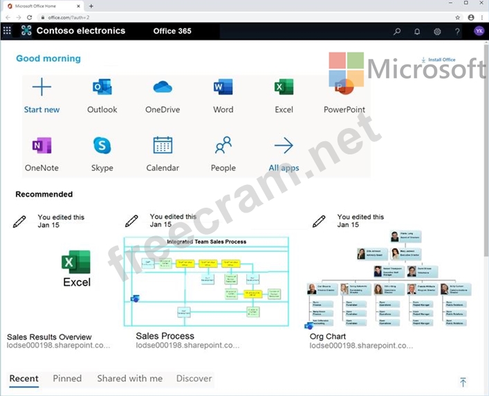Image resolution: width=489 pixels, height=396 pixels.
Task: Open the Sales Results Overview file name
Action: (x=49, y=337)
